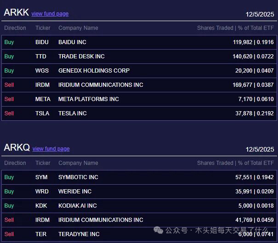Click the value 57,551 | 0.1942
This screenshot has width=278, height=243.
point(255,177)
